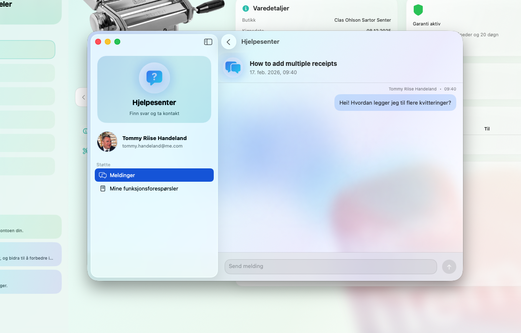
Task: Click the How to add multiple receipts title
Action: click(293, 64)
